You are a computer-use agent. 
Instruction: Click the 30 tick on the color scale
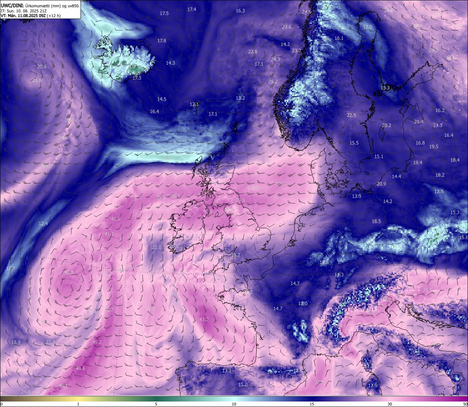click(x=390, y=404)
